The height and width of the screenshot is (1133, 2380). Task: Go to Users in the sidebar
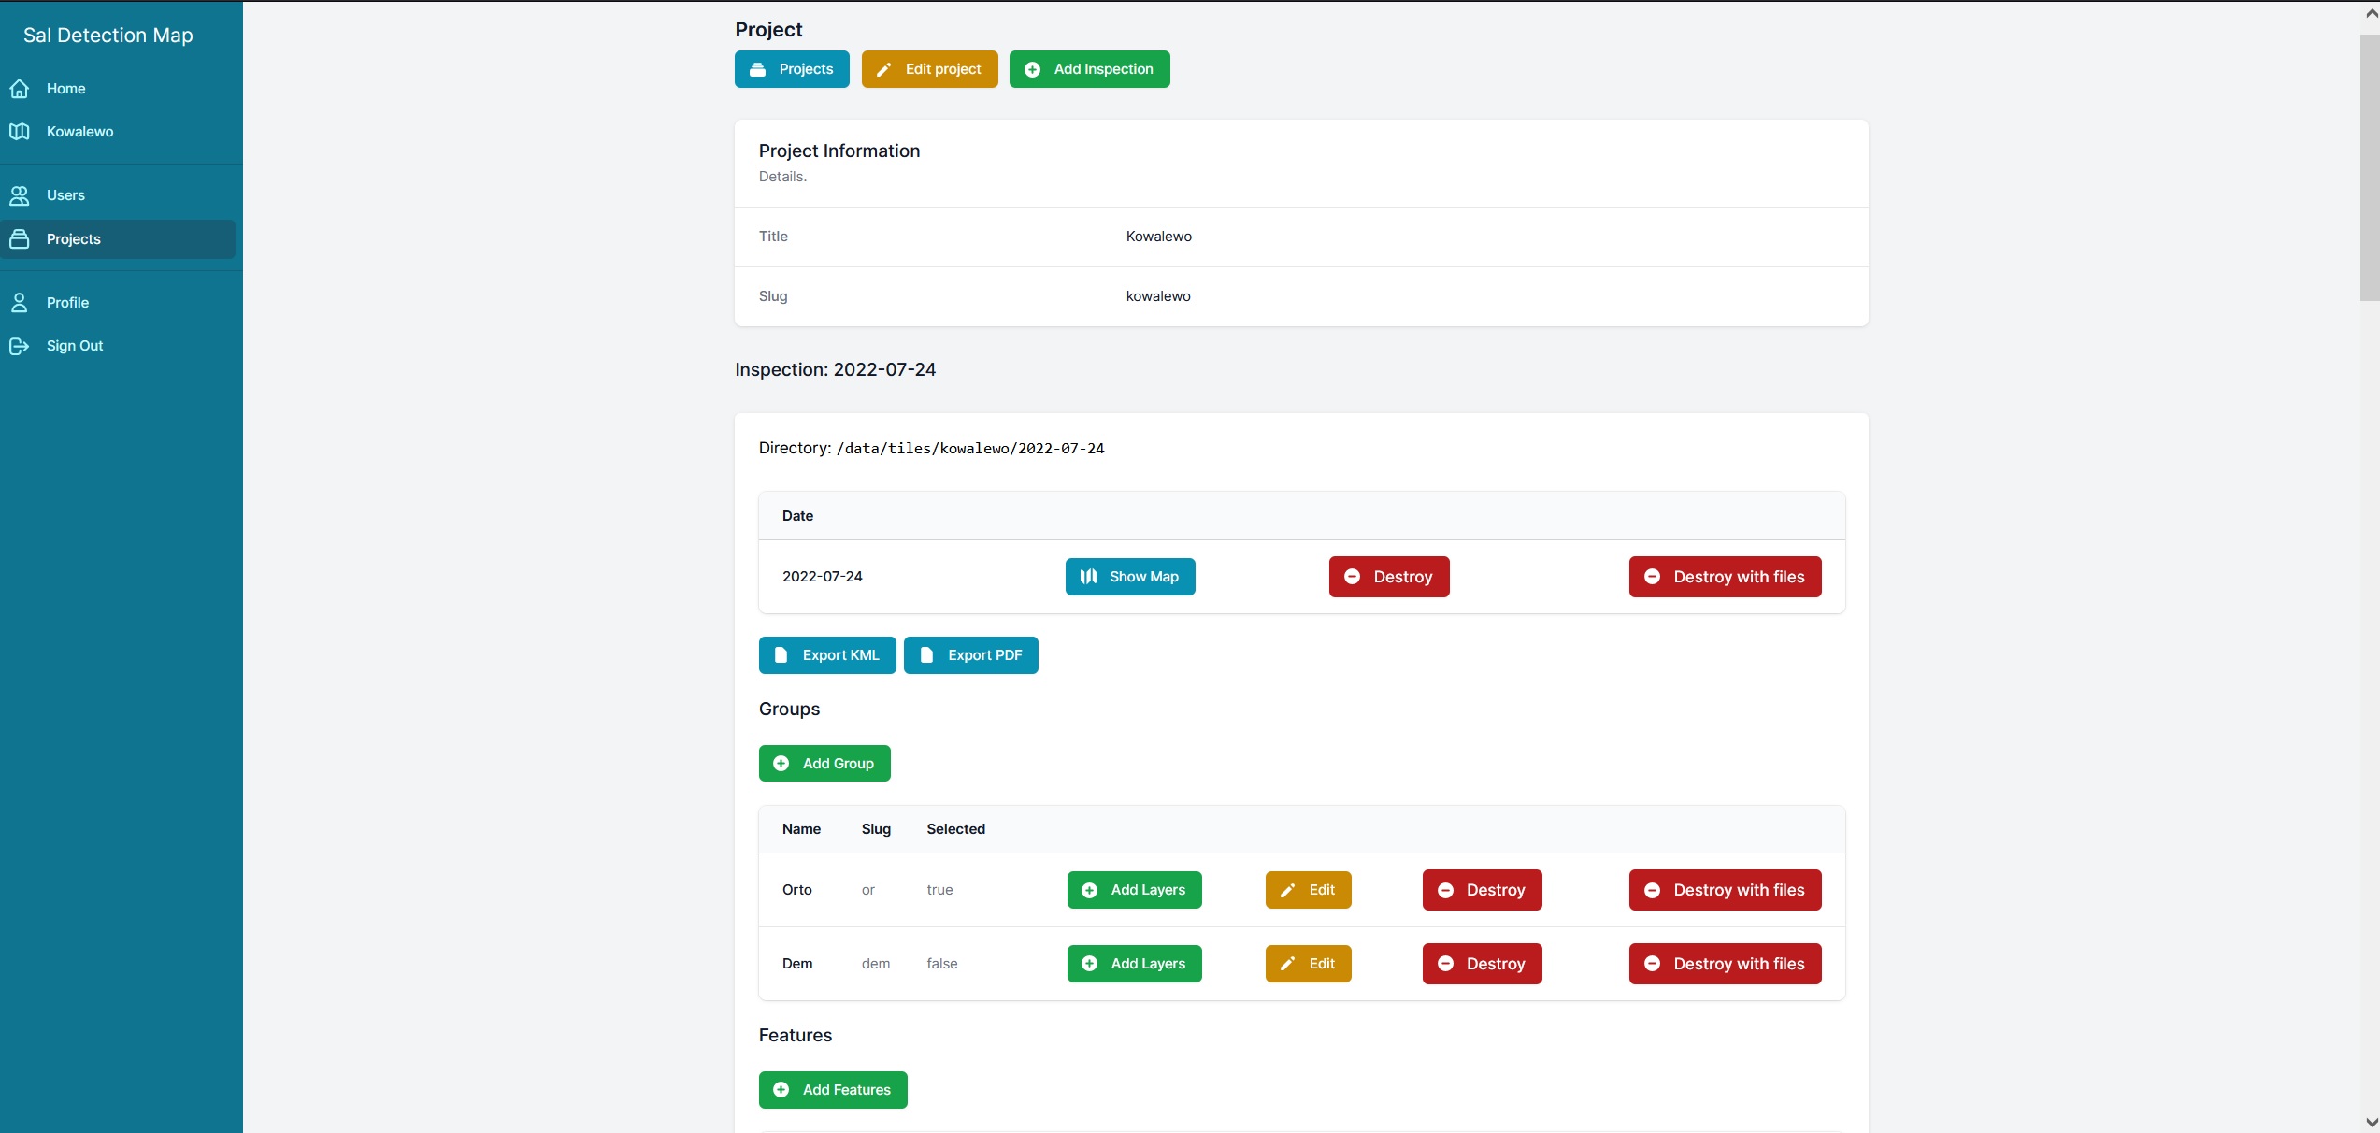(118, 195)
